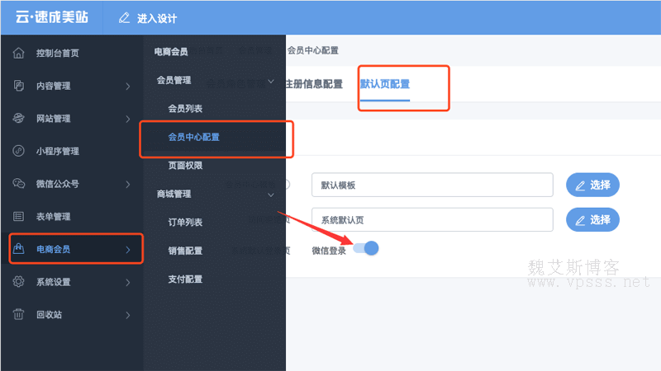Click the 小程序管理 link icon

pos(18,151)
